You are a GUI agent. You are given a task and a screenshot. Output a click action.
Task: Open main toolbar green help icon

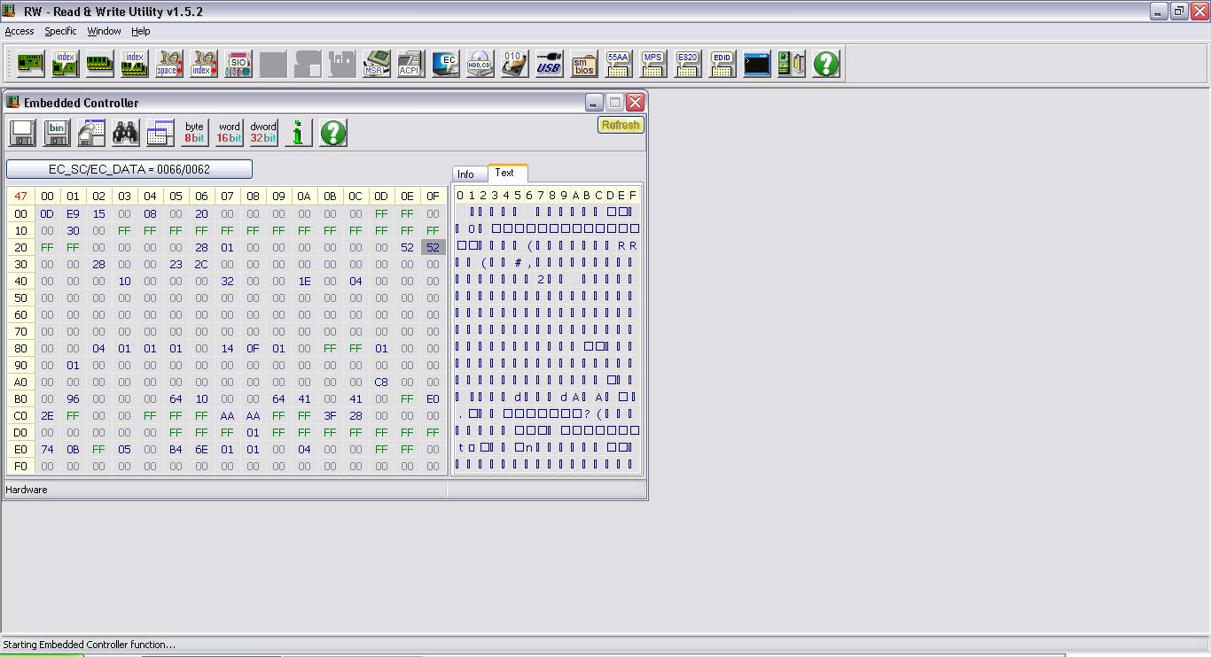click(825, 64)
